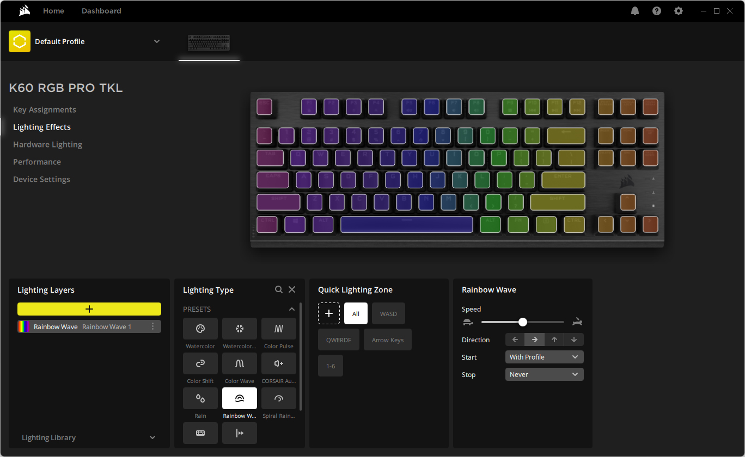Screen dimensions: 745x457
Task: Choose the Color Pulse preset
Action: pyautogui.click(x=279, y=329)
